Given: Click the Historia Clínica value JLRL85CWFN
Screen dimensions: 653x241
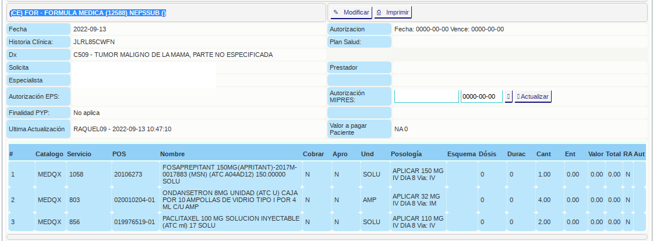Looking at the screenshot, I should (x=94, y=42).
